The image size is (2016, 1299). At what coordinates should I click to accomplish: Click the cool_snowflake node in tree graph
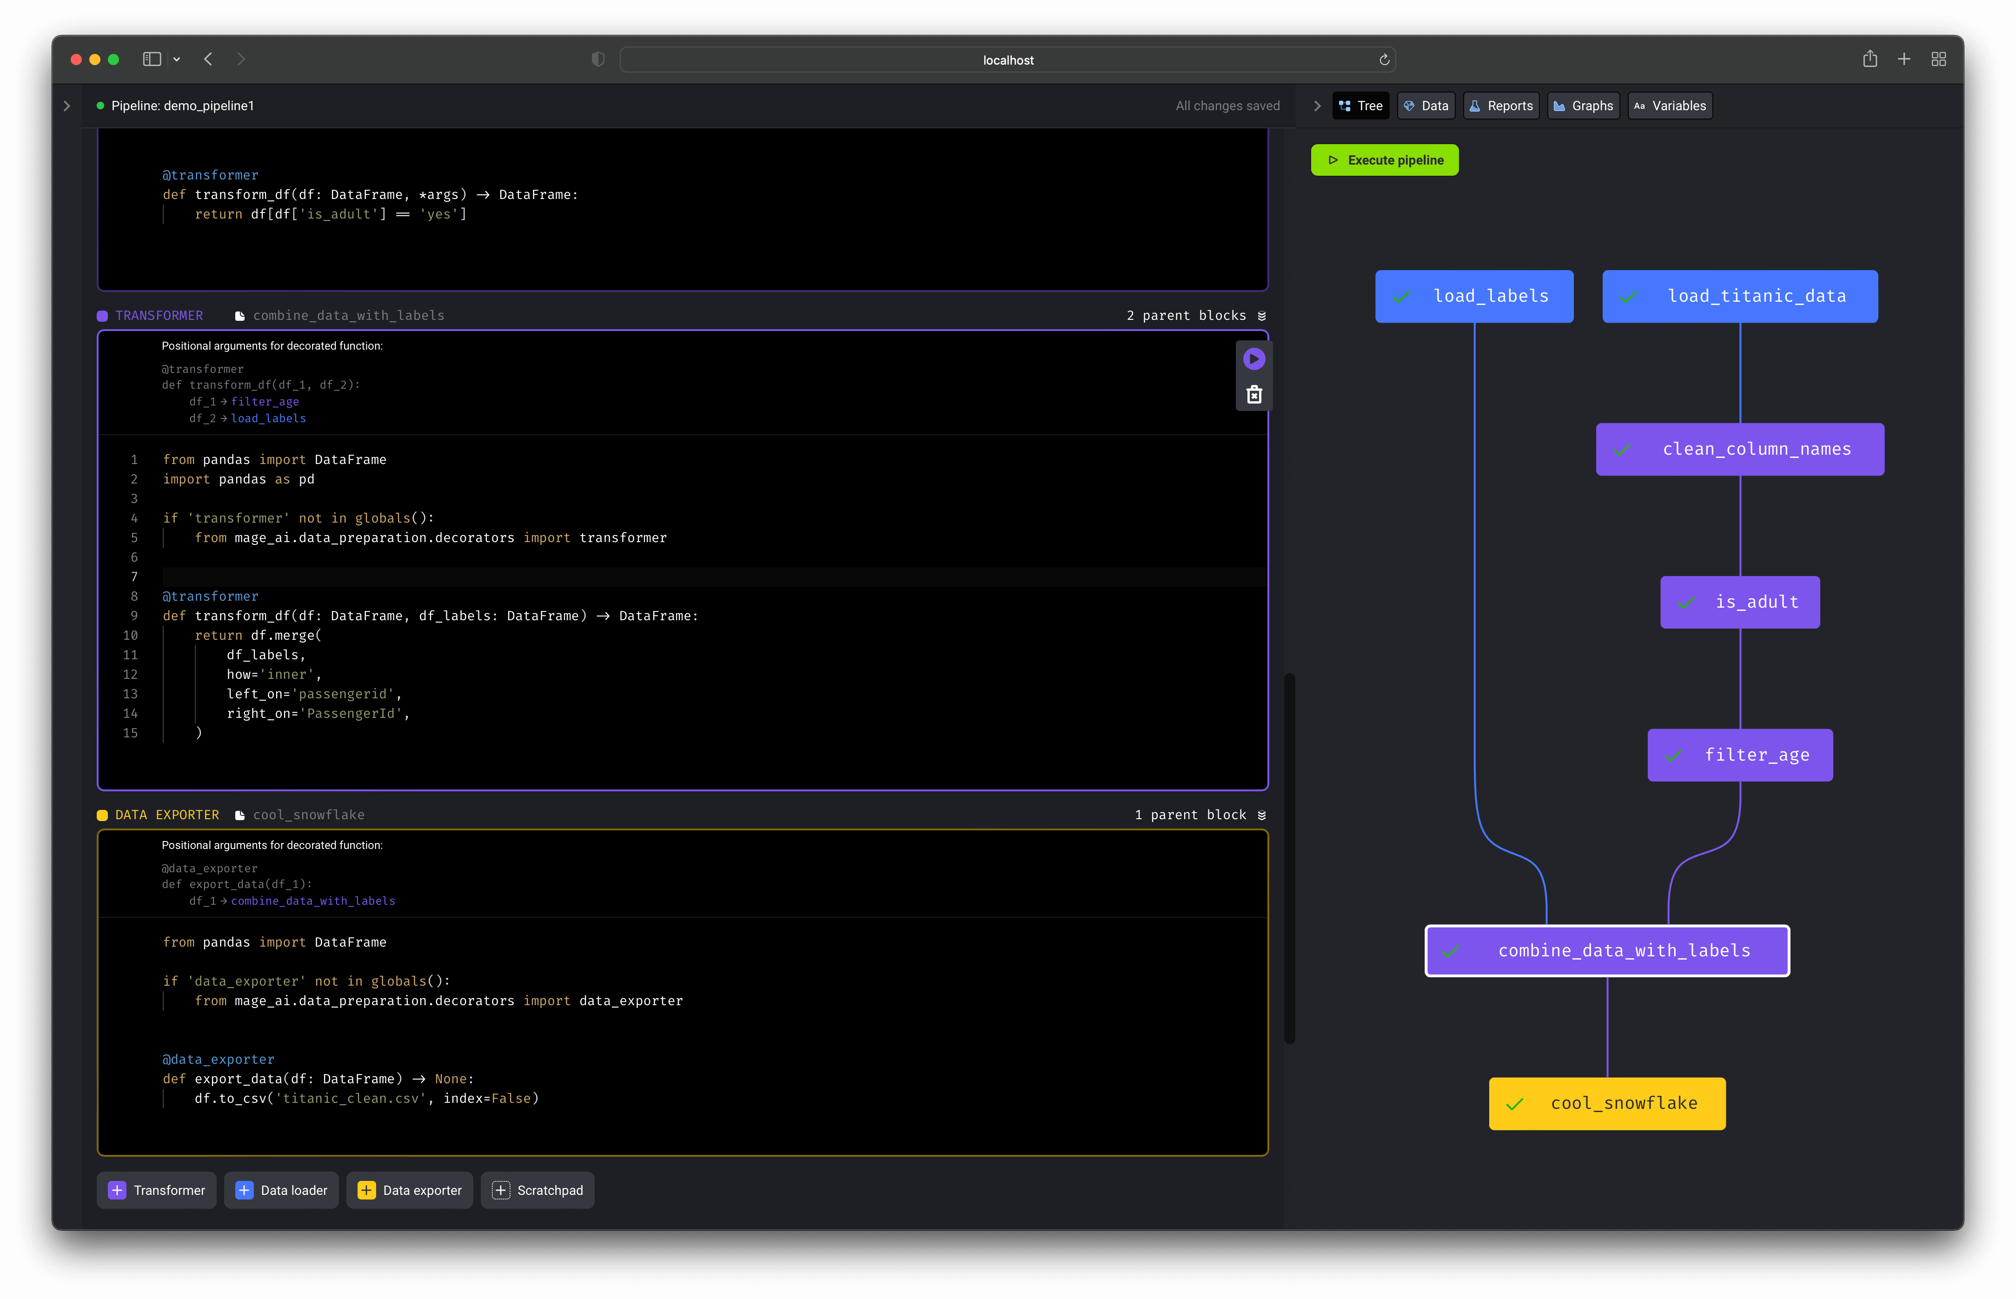click(1606, 1102)
